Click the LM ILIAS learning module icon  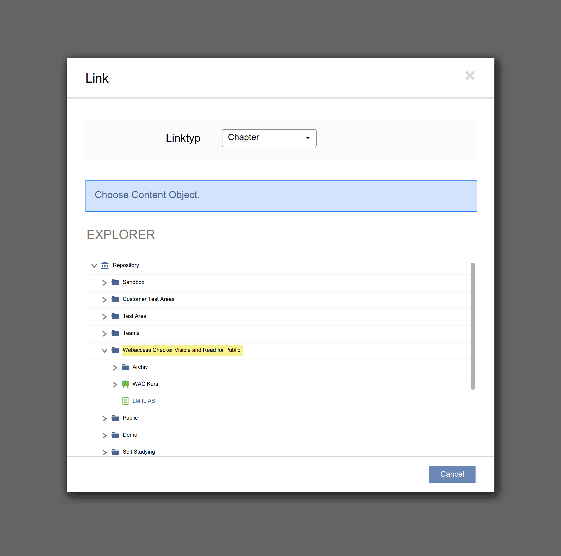coord(125,401)
